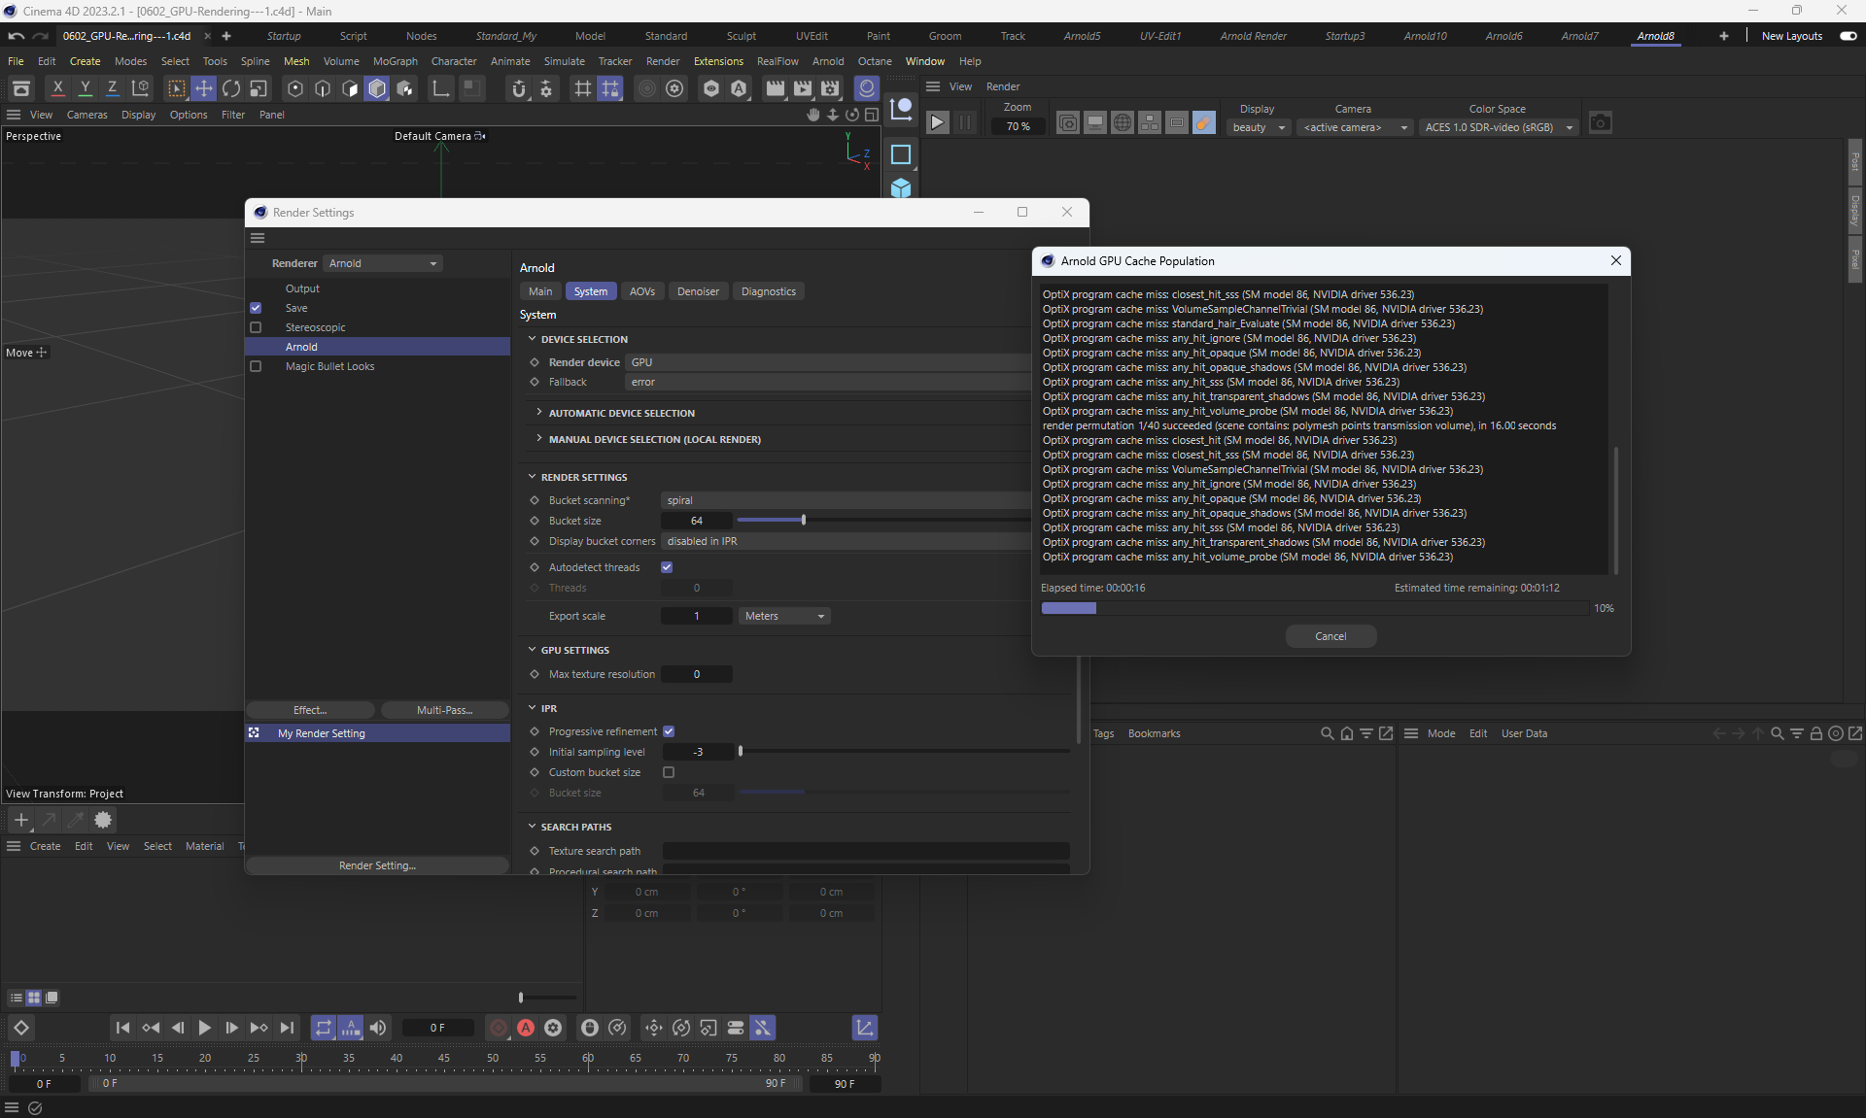Viewport: 1866px width, 1118px height.
Task: Click the Multi-Pass button
Action: 444,710
